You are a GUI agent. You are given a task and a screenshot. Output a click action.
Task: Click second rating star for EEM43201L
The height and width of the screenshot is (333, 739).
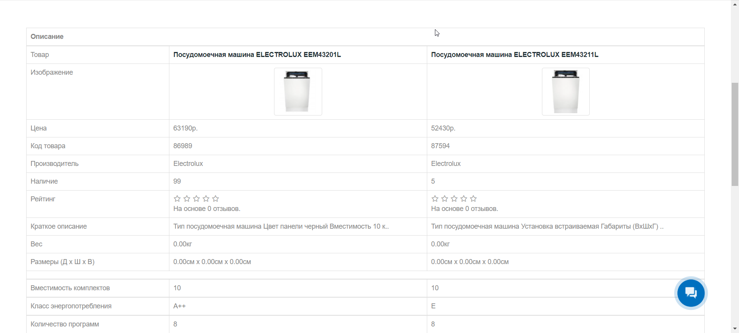[187, 199]
